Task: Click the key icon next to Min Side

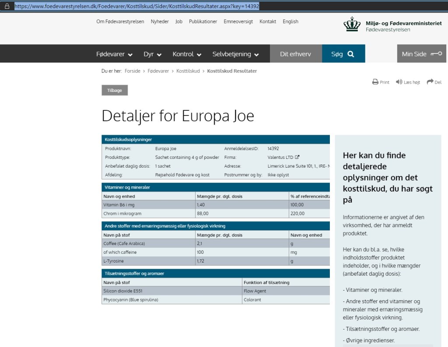Action: 436,54
